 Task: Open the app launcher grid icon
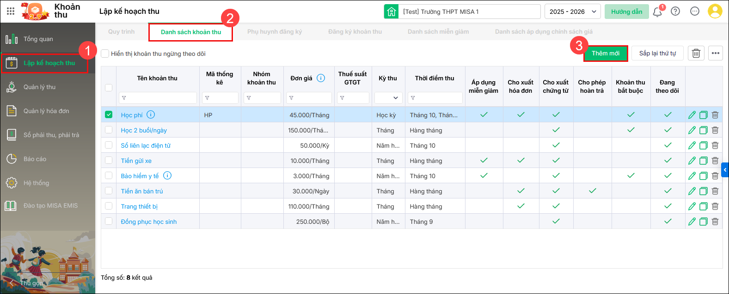[x=11, y=11]
